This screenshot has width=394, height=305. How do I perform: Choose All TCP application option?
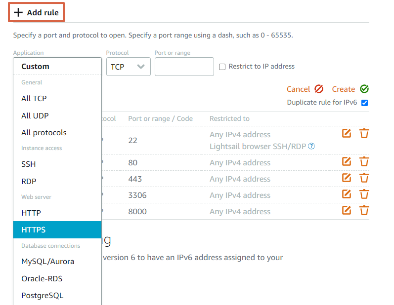pos(57,98)
